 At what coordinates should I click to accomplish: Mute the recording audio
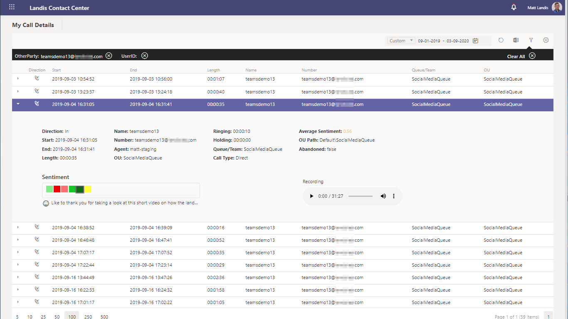click(383, 196)
